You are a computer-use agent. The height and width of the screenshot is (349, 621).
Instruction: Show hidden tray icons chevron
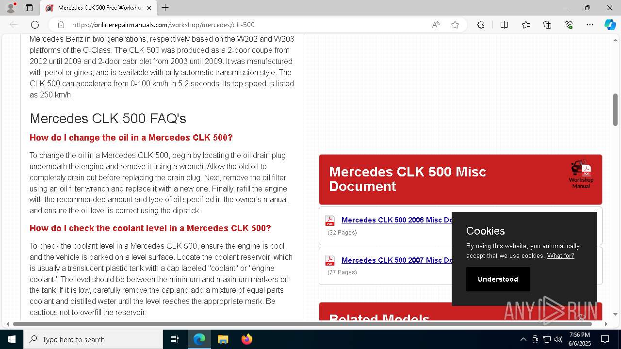(523, 339)
